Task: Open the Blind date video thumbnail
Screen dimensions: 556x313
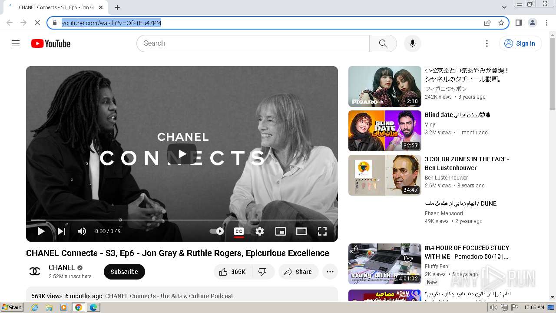Action: coord(385,131)
